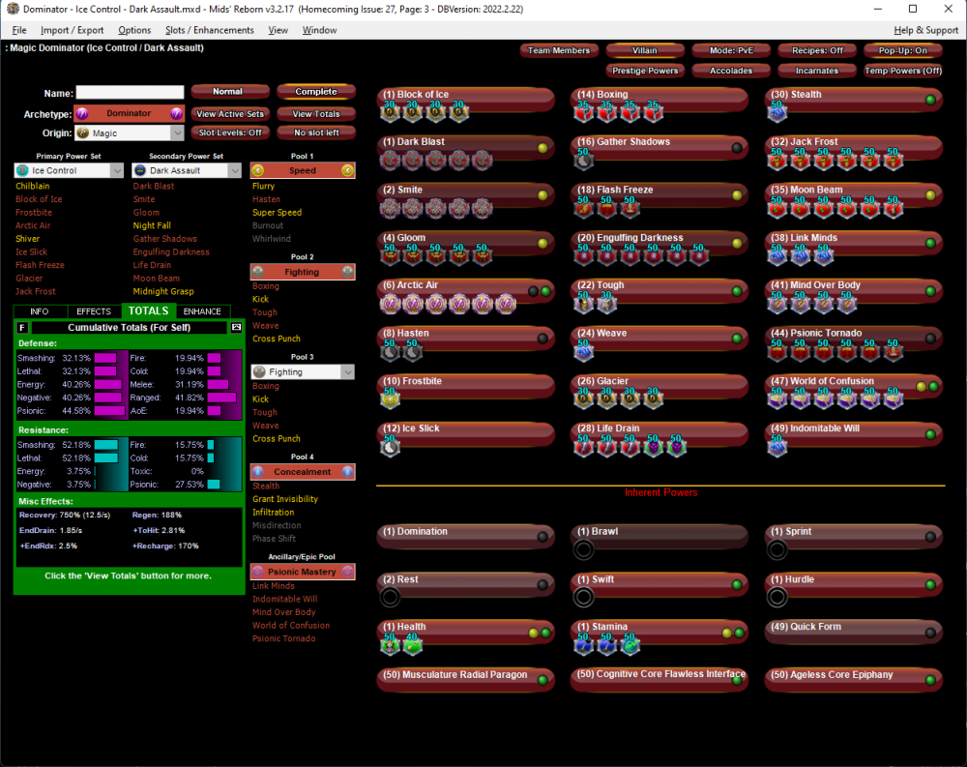The width and height of the screenshot is (967, 767).
Task: Toggle the dark indicator on Hasten power
Action: click(542, 339)
